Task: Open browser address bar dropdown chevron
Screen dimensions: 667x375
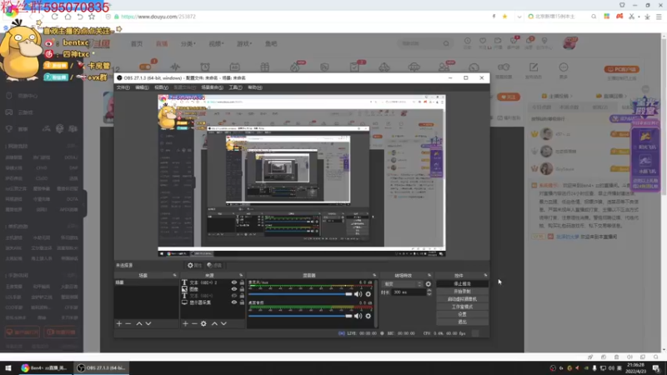Action: coord(519,17)
